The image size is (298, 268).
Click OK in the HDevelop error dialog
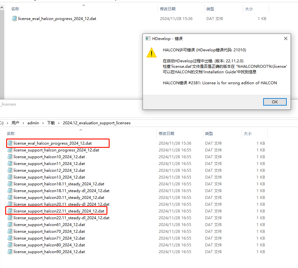coord(275,102)
